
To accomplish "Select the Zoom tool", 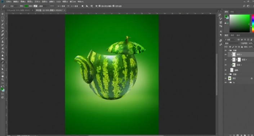I will (3, 80).
